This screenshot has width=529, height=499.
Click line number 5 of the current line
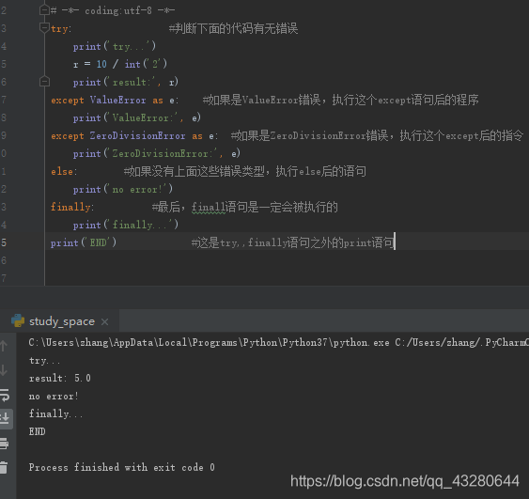pyautogui.click(x=4, y=242)
